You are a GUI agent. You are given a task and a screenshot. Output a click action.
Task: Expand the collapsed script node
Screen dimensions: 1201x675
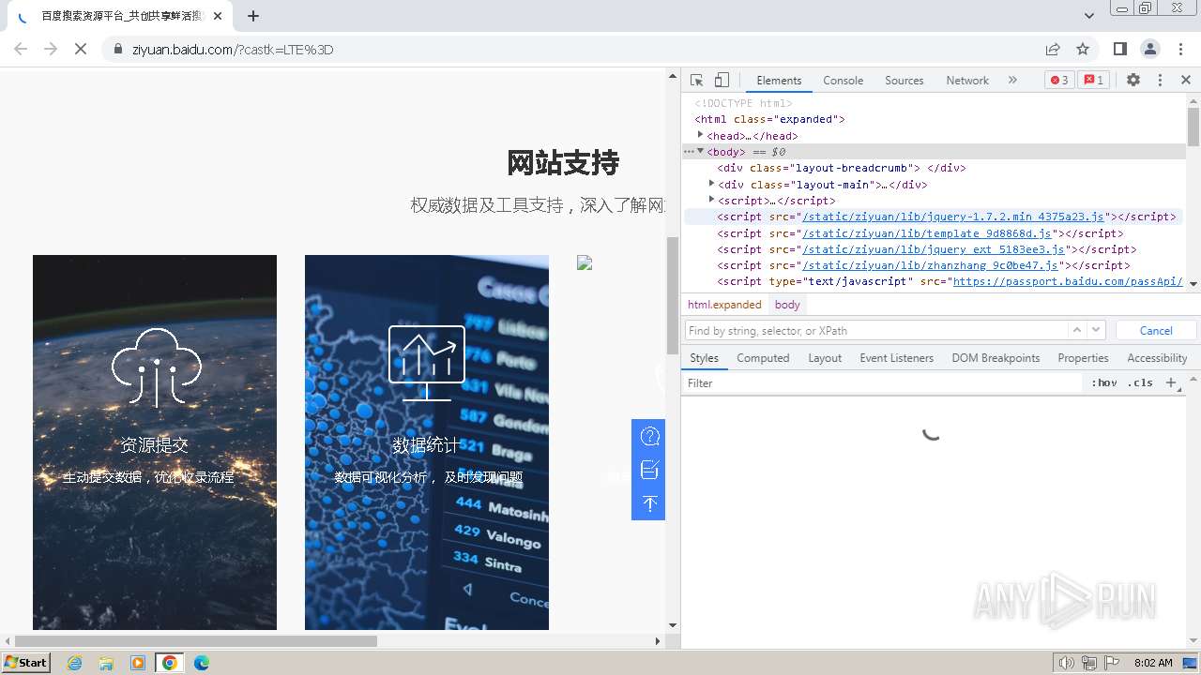(x=712, y=201)
